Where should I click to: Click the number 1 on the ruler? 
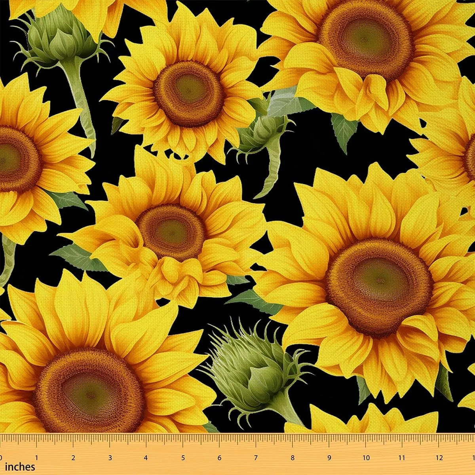point(37,458)
